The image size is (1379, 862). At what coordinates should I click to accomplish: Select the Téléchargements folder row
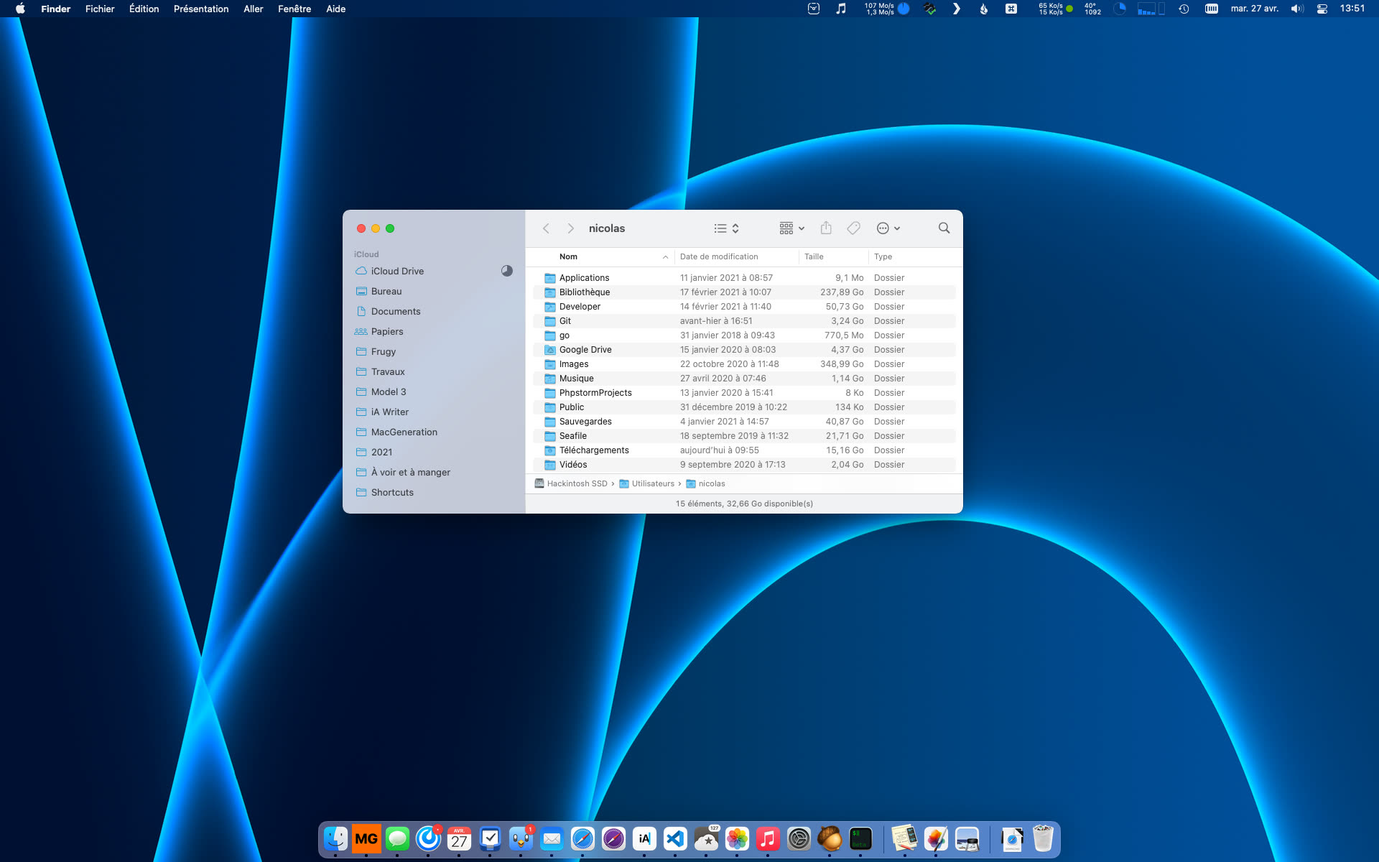[594, 450]
